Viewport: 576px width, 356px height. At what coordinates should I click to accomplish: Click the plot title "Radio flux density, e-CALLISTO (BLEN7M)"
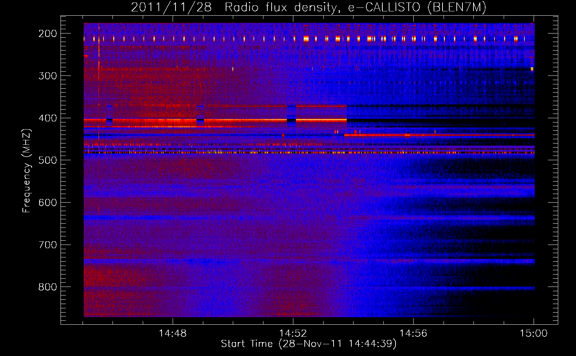click(355, 7)
